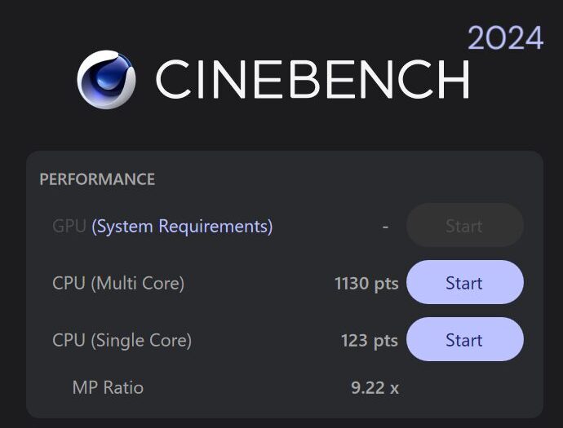Select the 123 pts single core score
Viewport: 563px width, 428px height.
click(370, 341)
